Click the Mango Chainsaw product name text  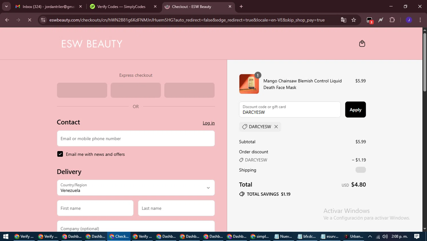coord(302,84)
